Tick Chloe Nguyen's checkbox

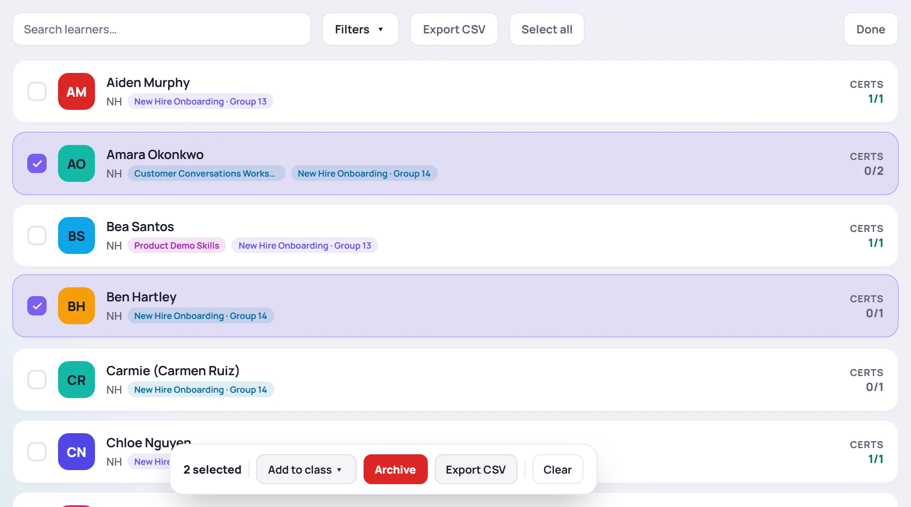[x=37, y=452]
